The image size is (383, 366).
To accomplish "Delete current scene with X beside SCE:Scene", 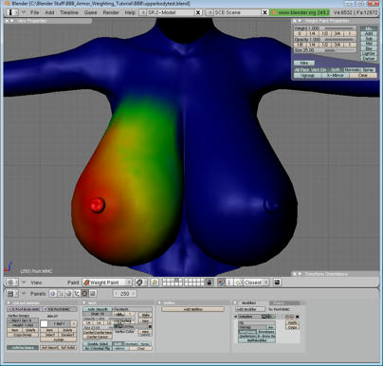I will tap(264, 12).
